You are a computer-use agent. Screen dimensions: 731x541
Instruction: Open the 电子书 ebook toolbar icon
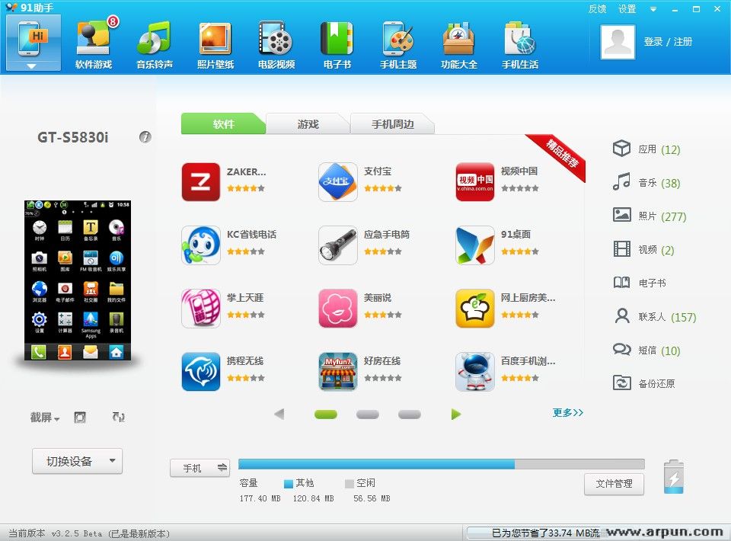[x=337, y=45]
